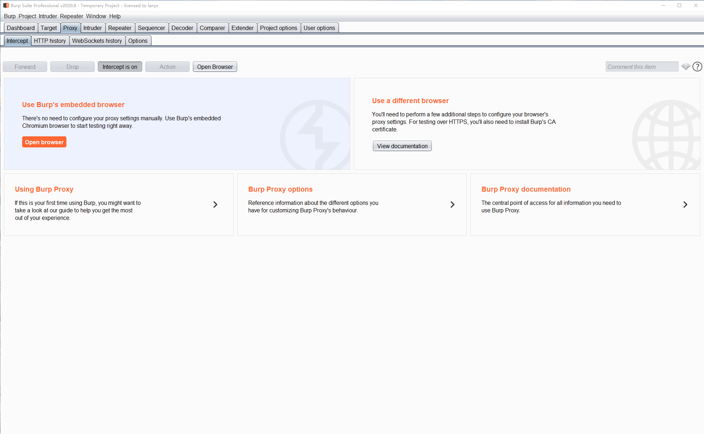Open the Repeater menu in menu bar
704x434 pixels.
coord(71,16)
